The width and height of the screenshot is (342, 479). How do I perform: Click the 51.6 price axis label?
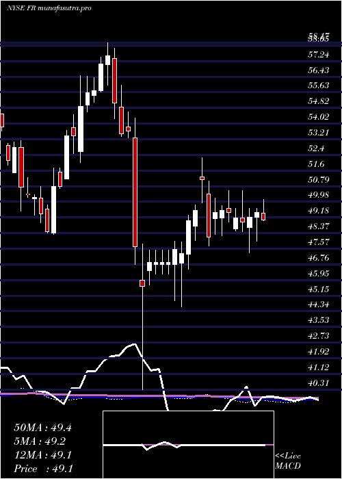point(317,164)
